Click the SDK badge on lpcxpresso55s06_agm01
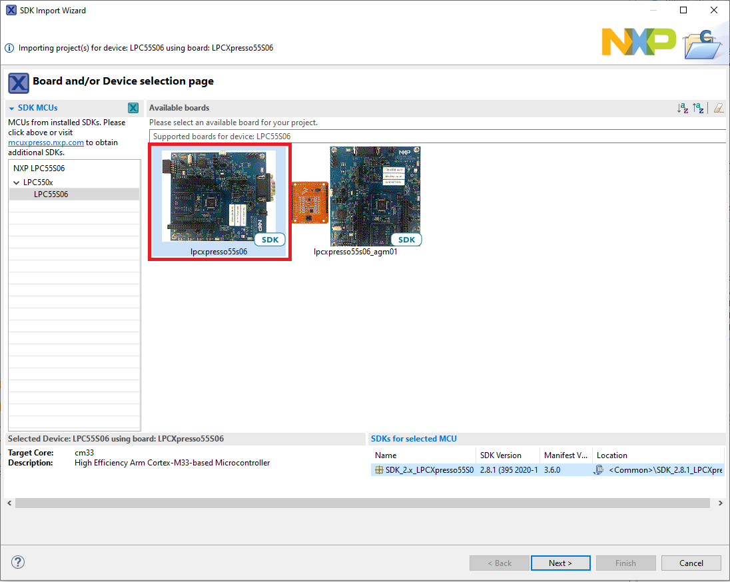 (406, 240)
